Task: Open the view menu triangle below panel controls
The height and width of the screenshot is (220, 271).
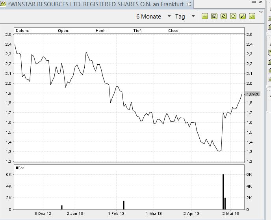Action: click(262, 12)
